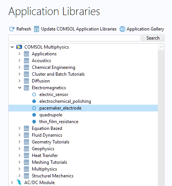Screen dimensions: 172x186
Task: Click the Diffusion library folder icon
Action: click(x=26, y=81)
